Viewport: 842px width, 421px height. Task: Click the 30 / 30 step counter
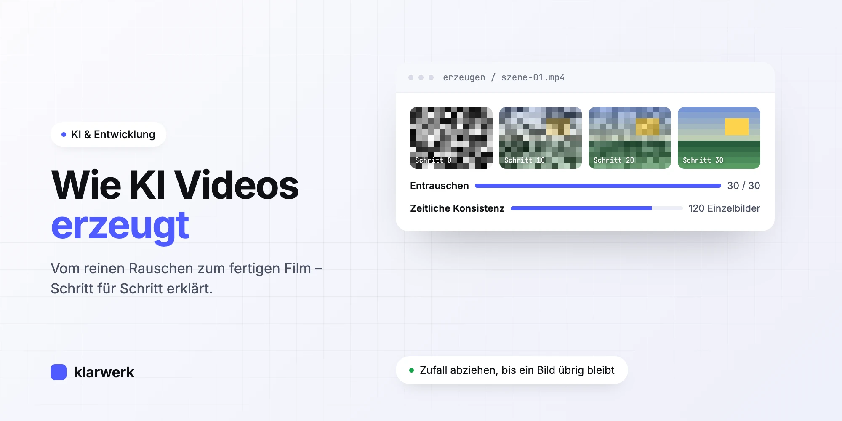pyautogui.click(x=743, y=186)
